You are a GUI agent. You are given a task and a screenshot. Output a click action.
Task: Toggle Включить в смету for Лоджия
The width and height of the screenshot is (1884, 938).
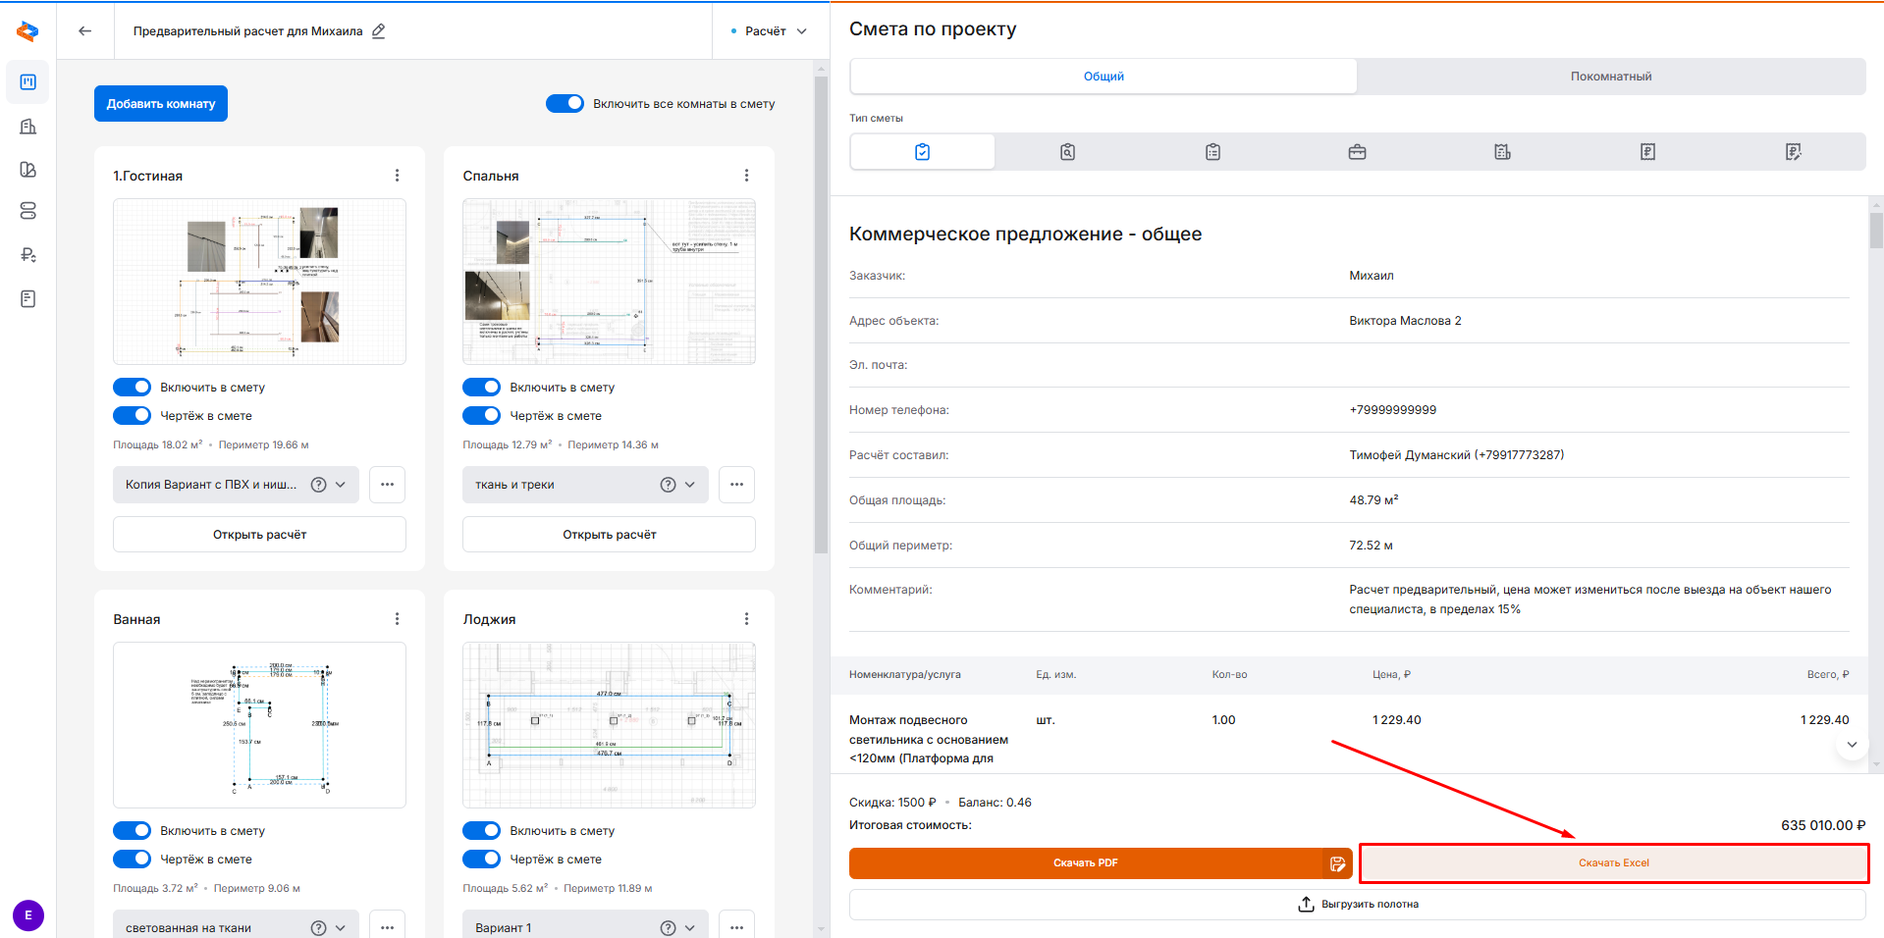point(482,831)
